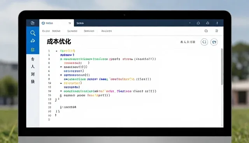Click the blue icon on the white active tab
The height and width of the screenshot is (143, 249).
coord(43,23)
